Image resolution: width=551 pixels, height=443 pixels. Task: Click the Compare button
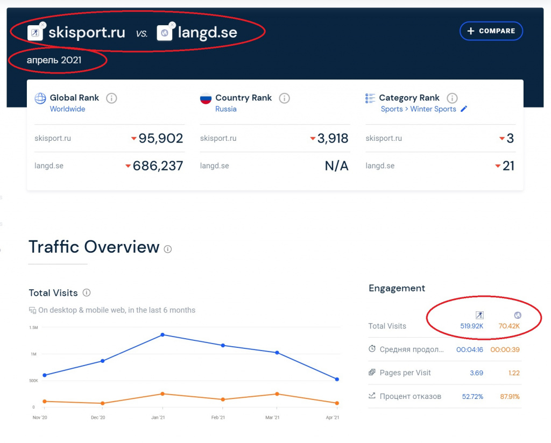[x=491, y=31]
